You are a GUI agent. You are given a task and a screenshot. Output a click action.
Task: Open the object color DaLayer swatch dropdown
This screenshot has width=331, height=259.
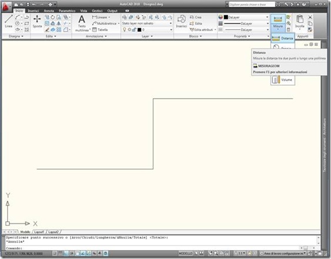pyautogui.click(x=246, y=17)
